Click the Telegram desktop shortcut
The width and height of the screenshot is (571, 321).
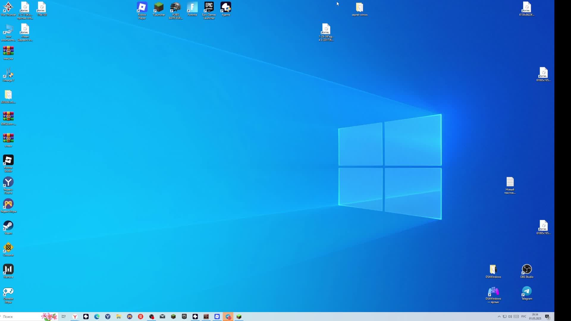(x=527, y=291)
